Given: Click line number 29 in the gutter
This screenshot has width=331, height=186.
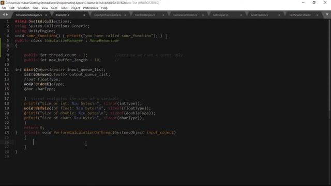Looking at the screenshot, I should 7,157.
